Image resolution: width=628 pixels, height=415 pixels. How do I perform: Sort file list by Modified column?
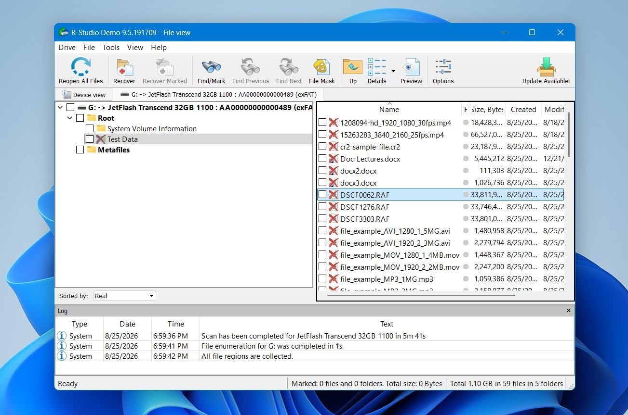554,109
